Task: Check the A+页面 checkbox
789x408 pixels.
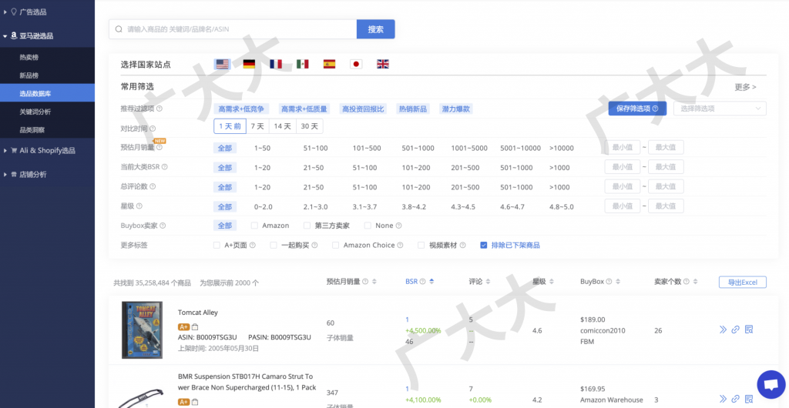Action: 217,246
